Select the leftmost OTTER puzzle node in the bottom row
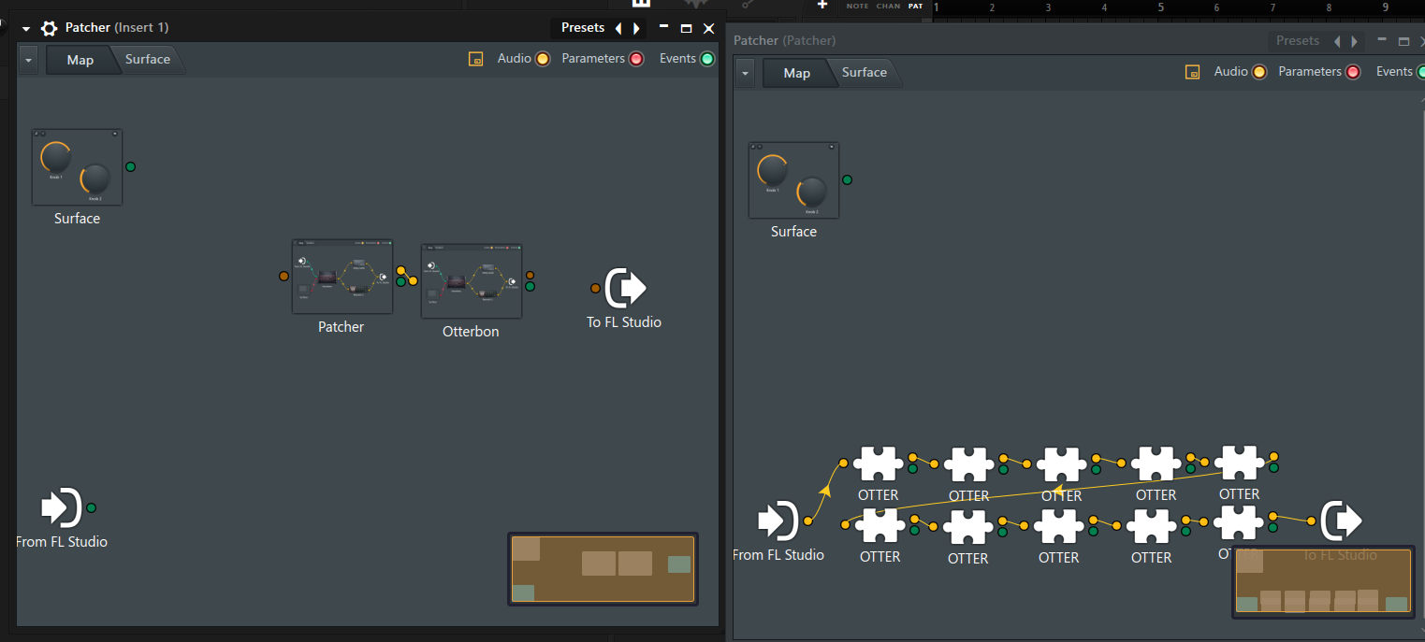Image resolution: width=1425 pixels, height=642 pixels. pyautogui.click(x=880, y=525)
